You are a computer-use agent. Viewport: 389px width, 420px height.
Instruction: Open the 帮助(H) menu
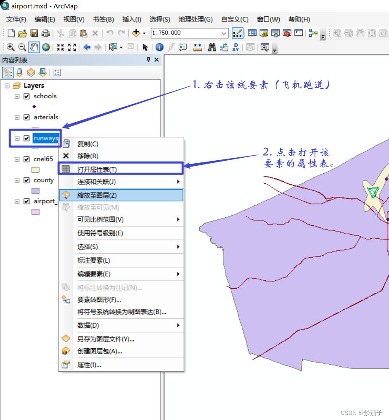[299, 19]
